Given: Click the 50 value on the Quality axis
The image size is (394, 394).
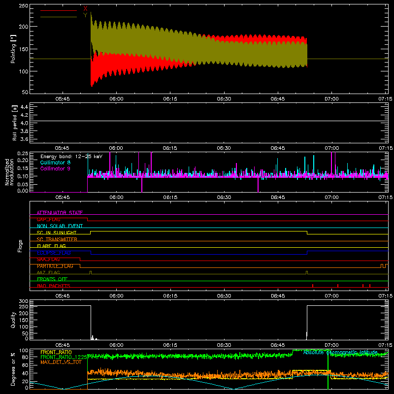Looking at the screenshot, I should (x=25, y=333).
